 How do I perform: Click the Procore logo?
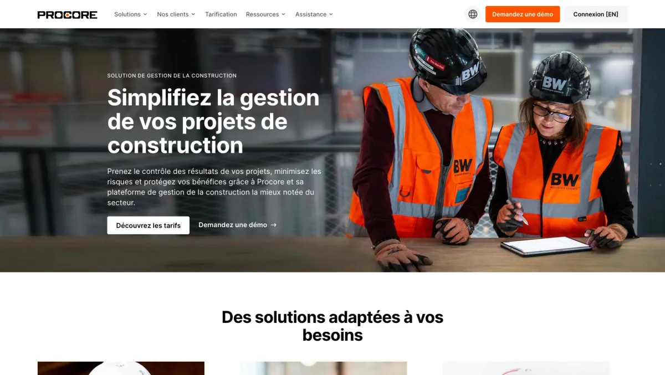pyautogui.click(x=67, y=14)
